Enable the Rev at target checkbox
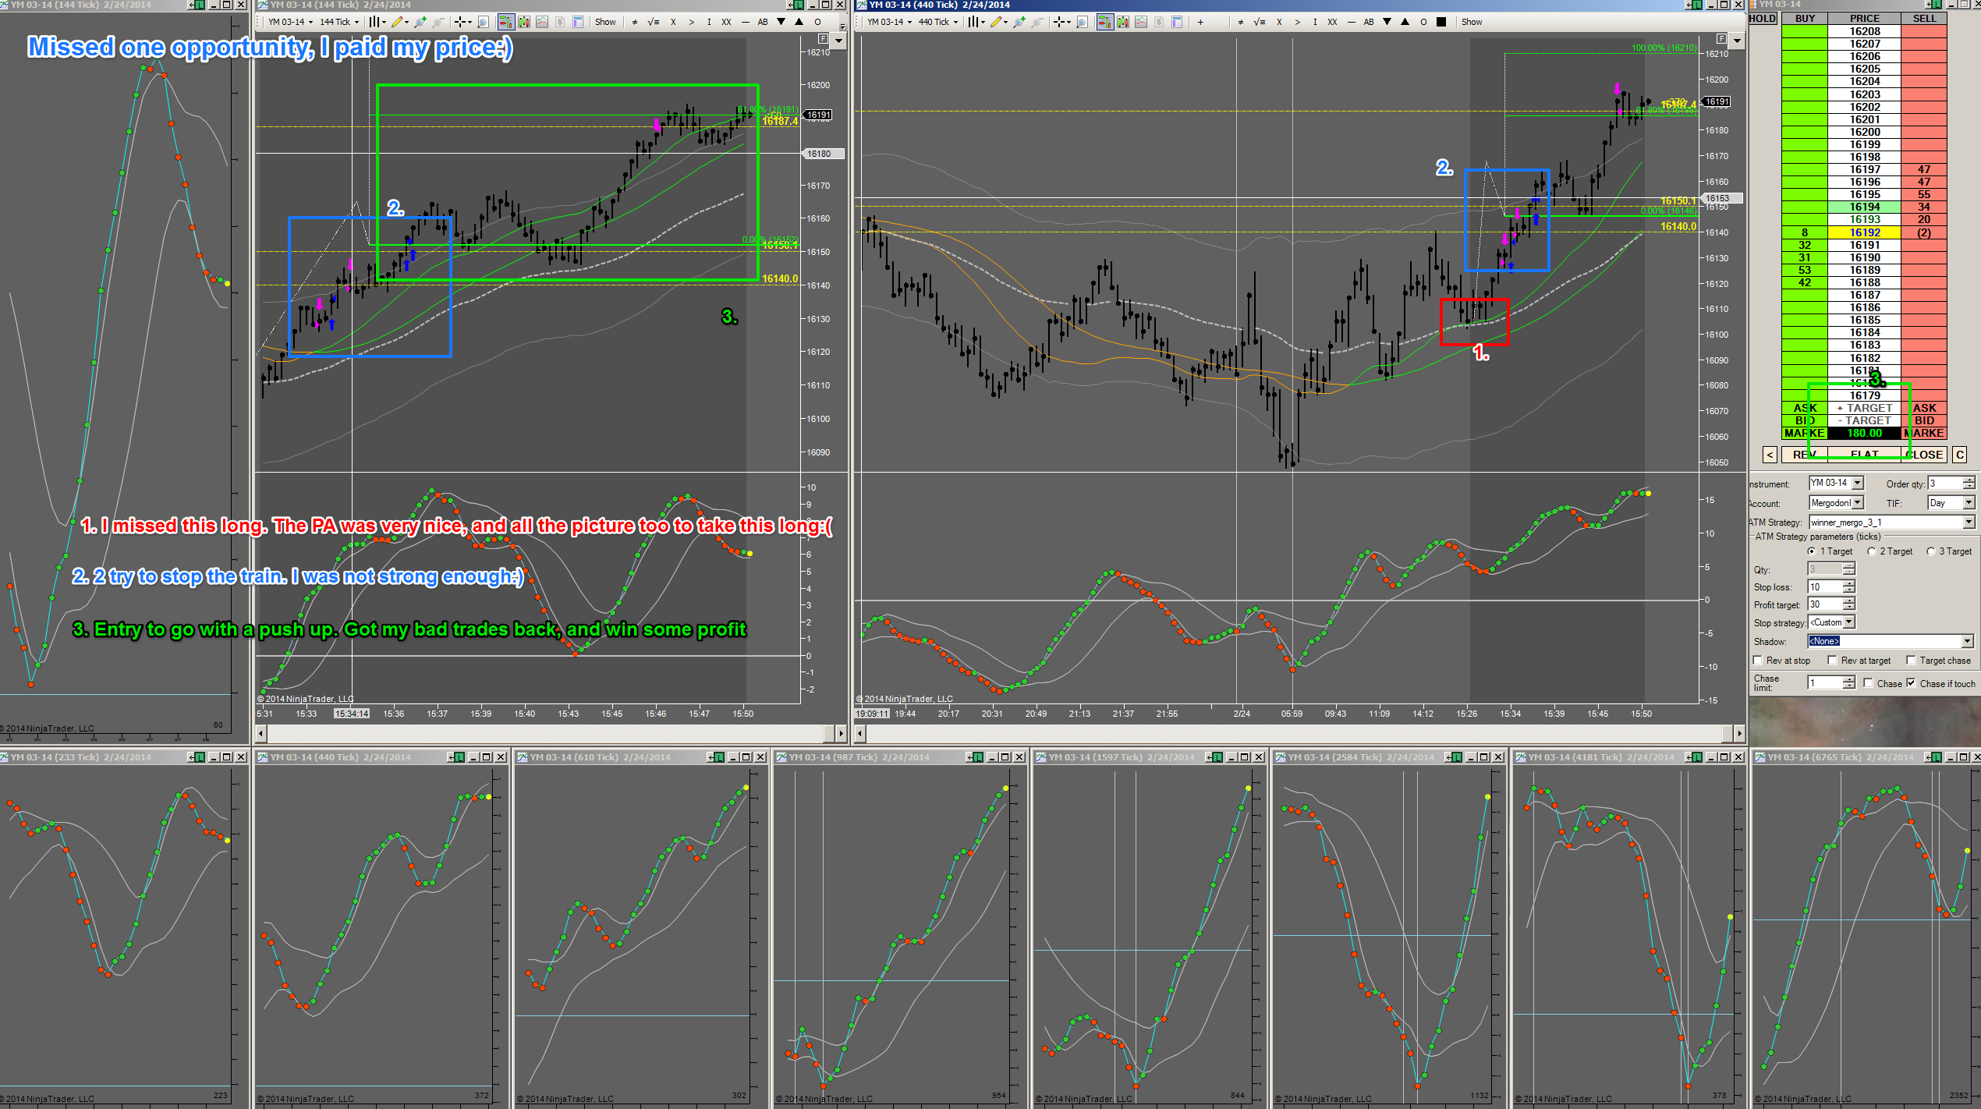1981x1109 pixels. 1833,661
